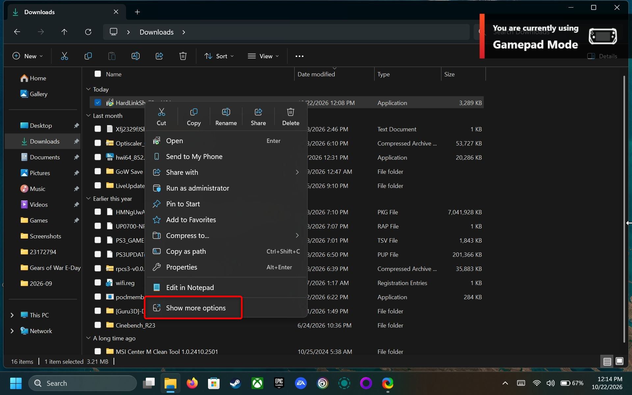Check the box for MSI Center M Clean Tool
The width and height of the screenshot is (632, 395).
[97, 351]
